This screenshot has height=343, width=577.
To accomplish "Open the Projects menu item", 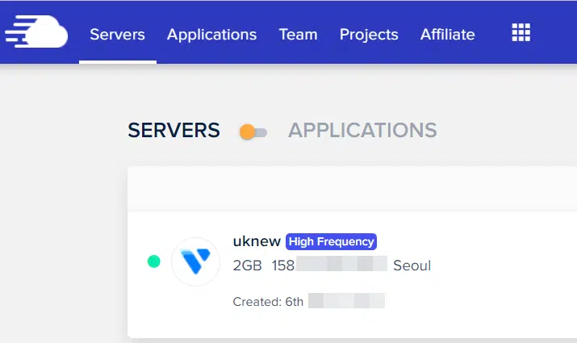I will pos(369,34).
